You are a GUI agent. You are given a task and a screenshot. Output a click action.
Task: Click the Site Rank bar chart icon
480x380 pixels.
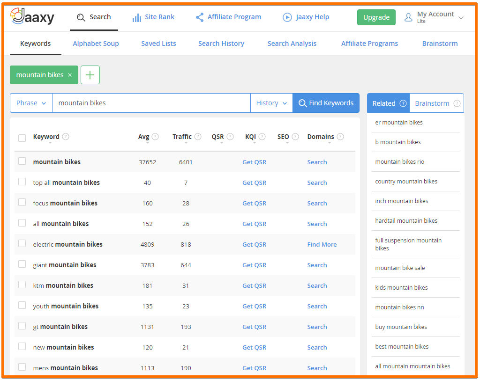click(136, 17)
